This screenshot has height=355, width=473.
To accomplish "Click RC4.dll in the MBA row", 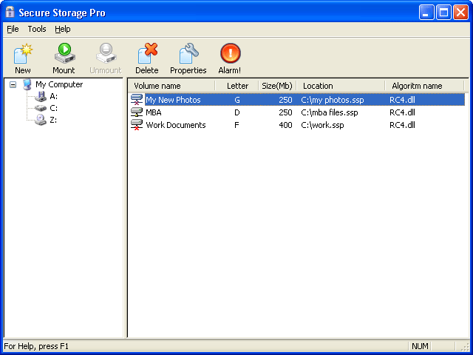I will coord(402,112).
